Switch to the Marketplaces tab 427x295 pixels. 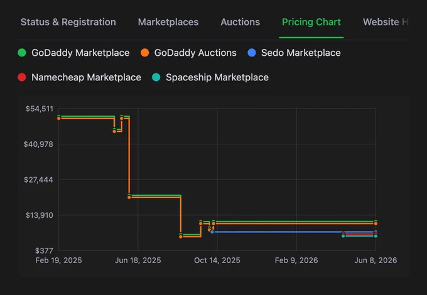tap(168, 22)
